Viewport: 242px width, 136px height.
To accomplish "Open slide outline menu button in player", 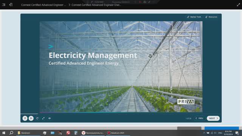I will tap(25, 118).
